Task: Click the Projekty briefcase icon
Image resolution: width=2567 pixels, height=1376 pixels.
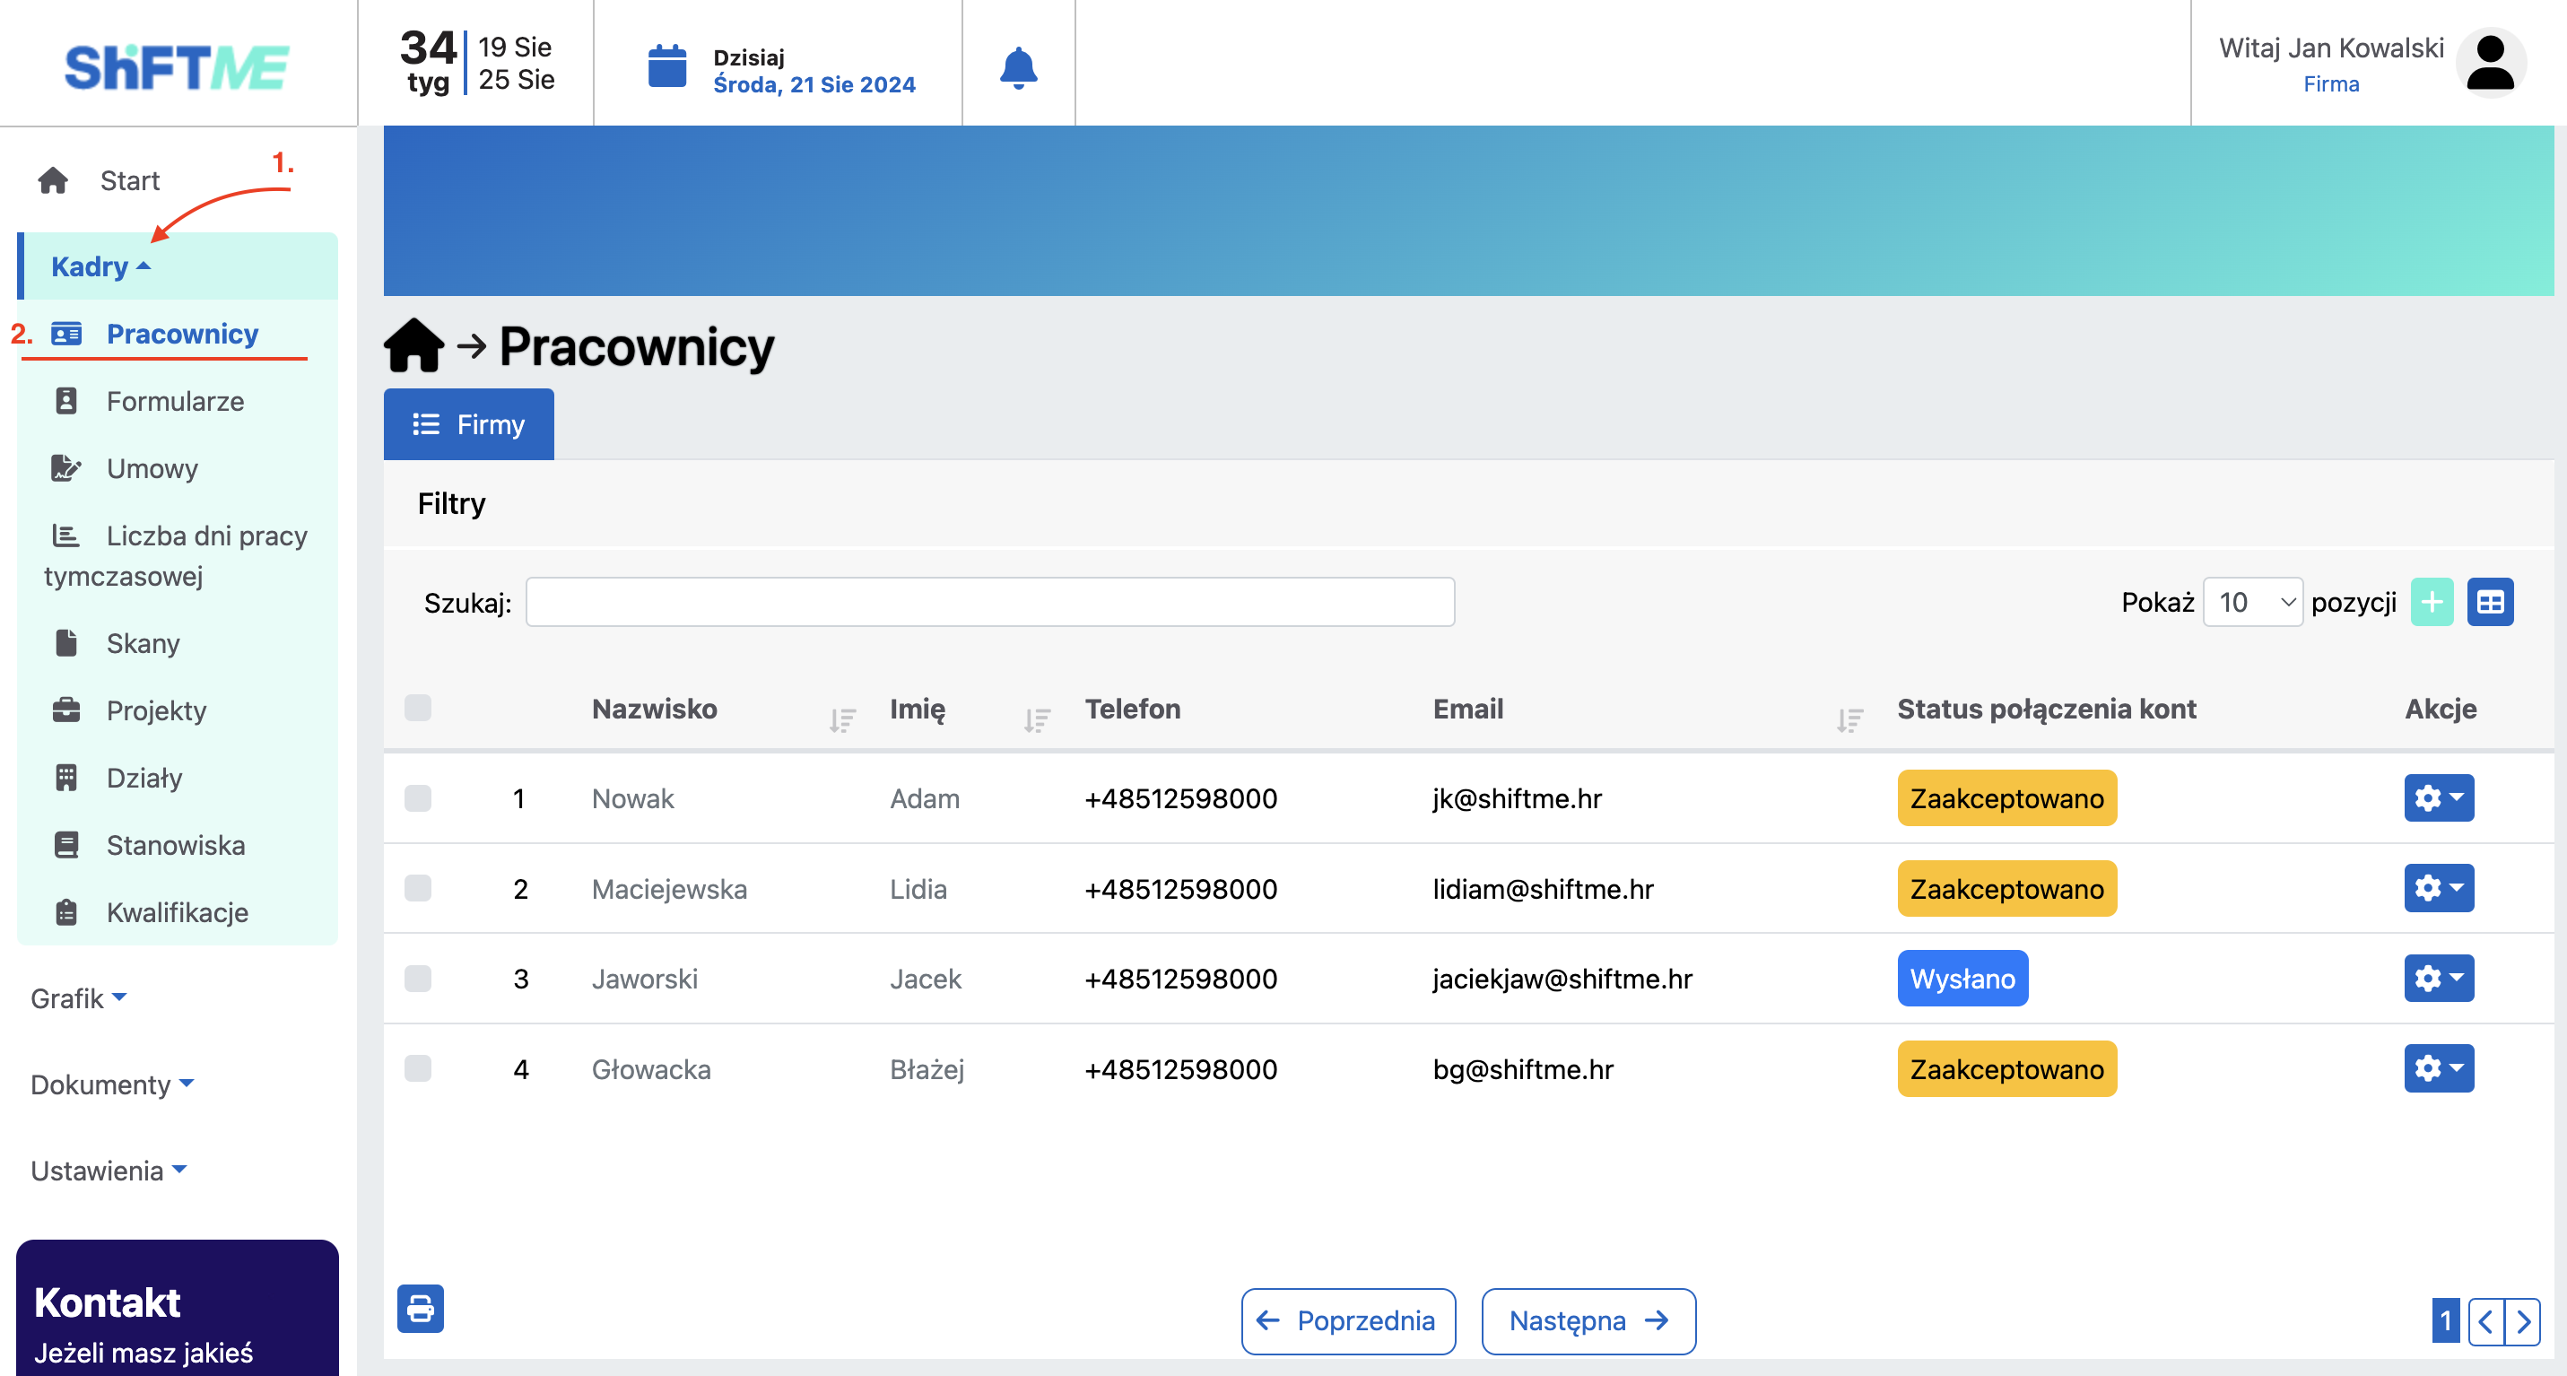Action: (65, 710)
